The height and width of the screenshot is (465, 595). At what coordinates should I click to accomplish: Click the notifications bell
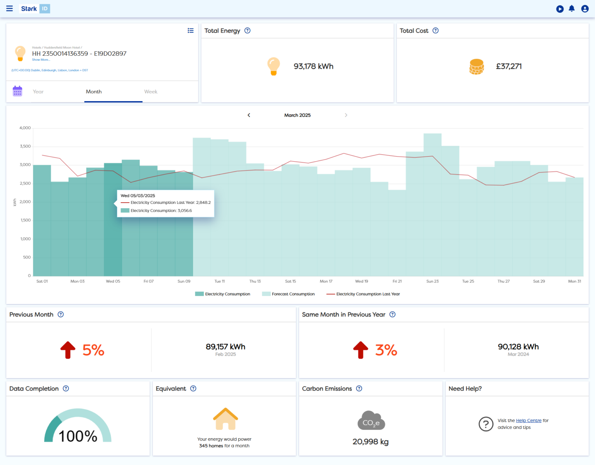click(572, 9)
